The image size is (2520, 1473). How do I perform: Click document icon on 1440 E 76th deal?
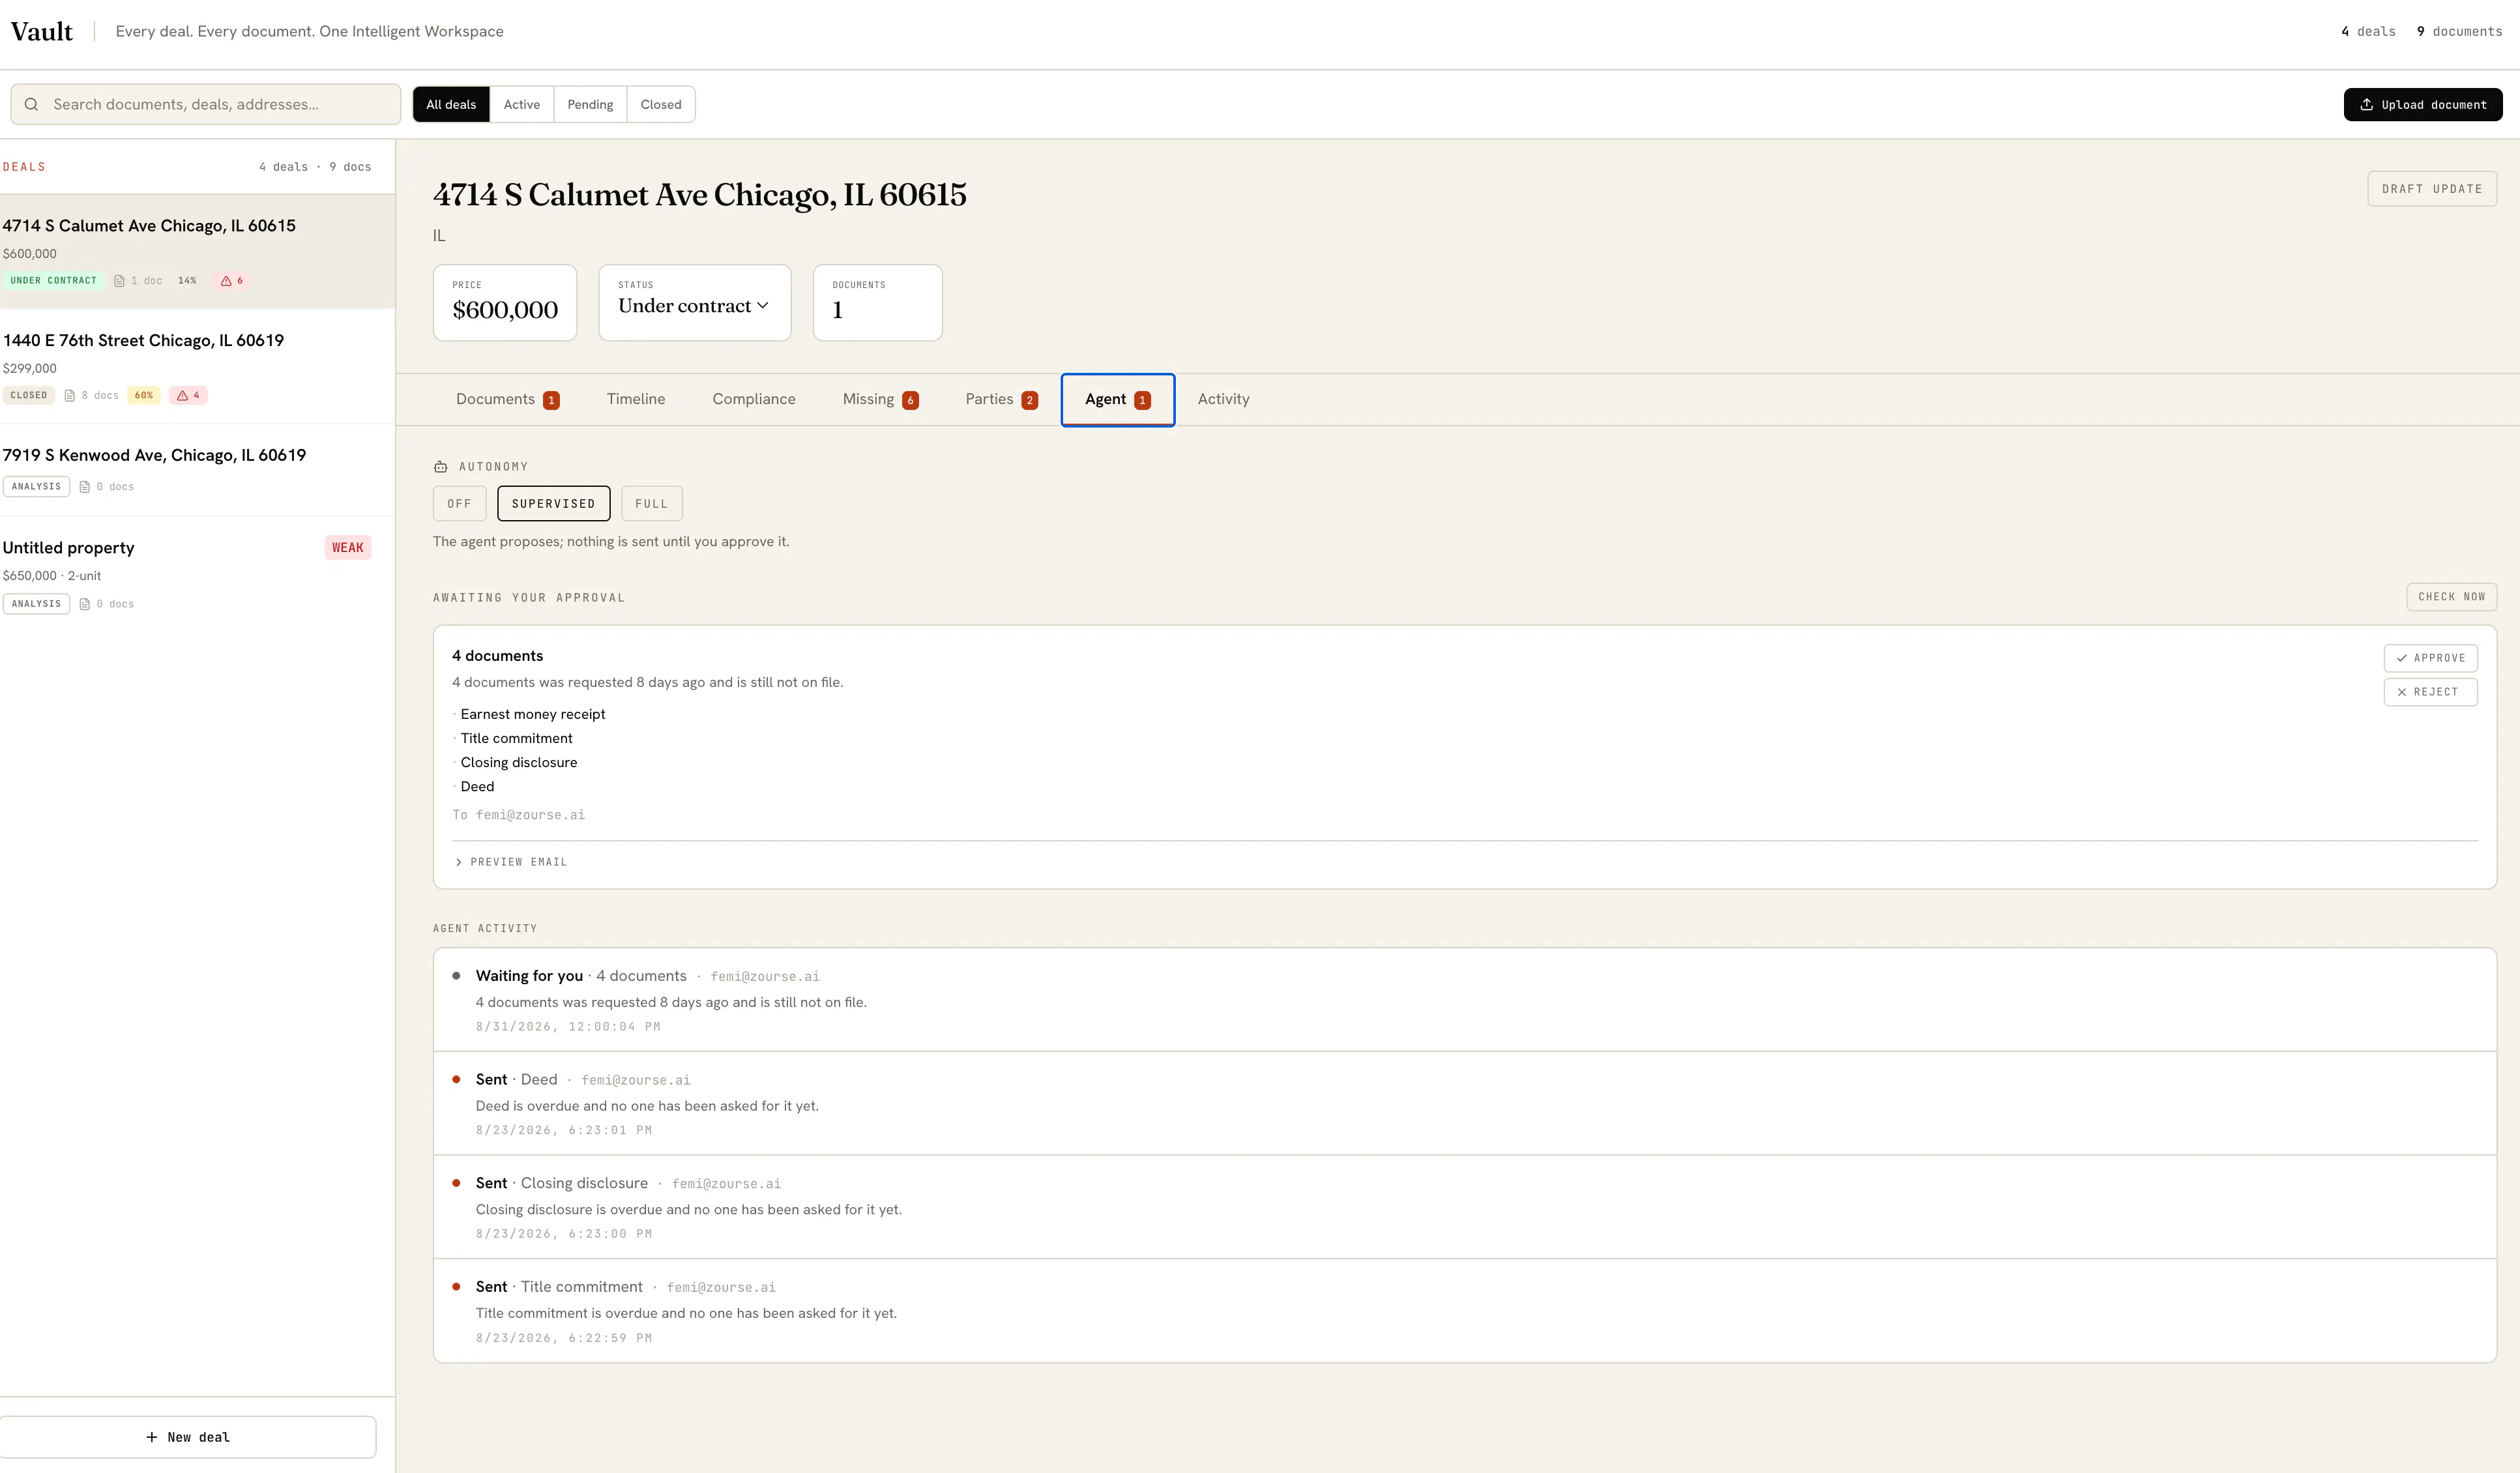[70, 396]
